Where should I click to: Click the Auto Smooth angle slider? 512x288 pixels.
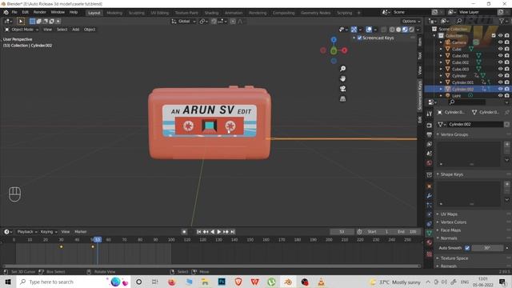click(x=487, y=248)
